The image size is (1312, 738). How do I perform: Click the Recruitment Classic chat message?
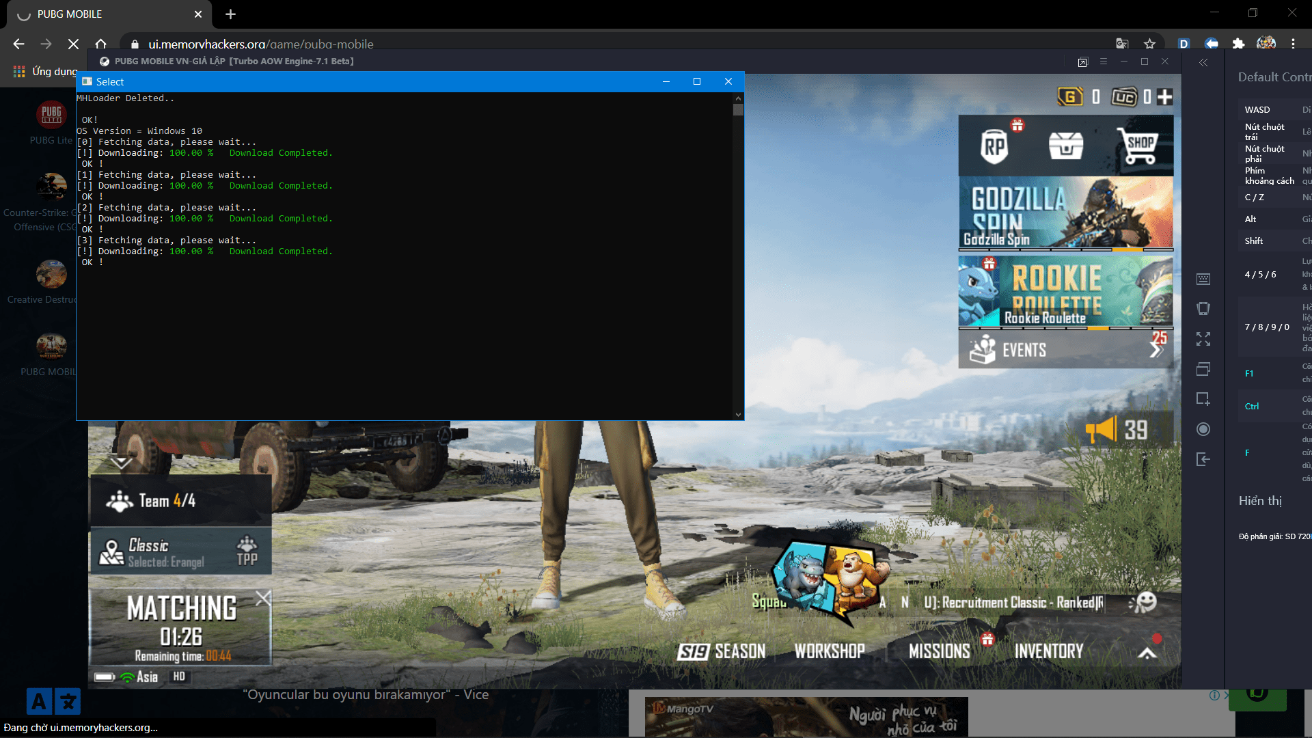pyautogui.click(x=1013, y=603)
